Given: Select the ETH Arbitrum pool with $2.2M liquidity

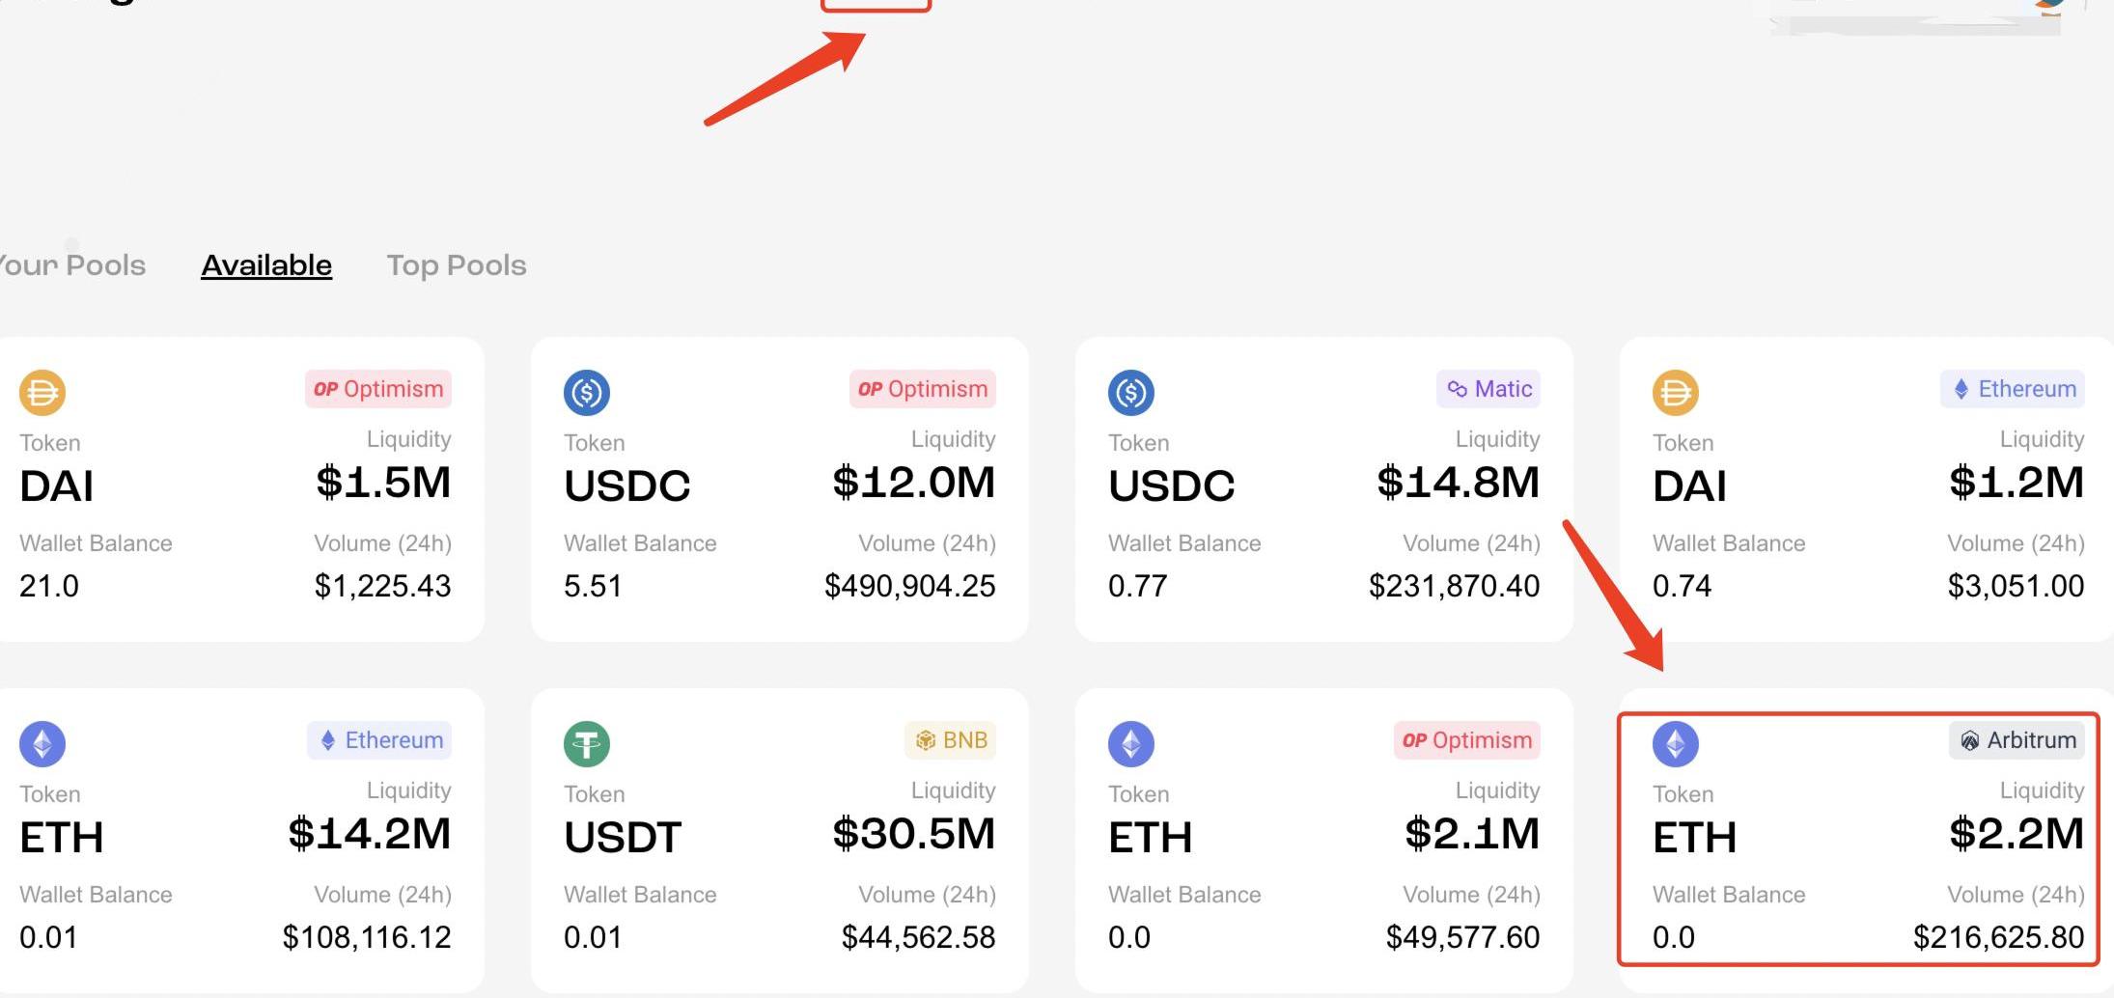Looking at the screenshot, I should click(x=1858, y=840).
